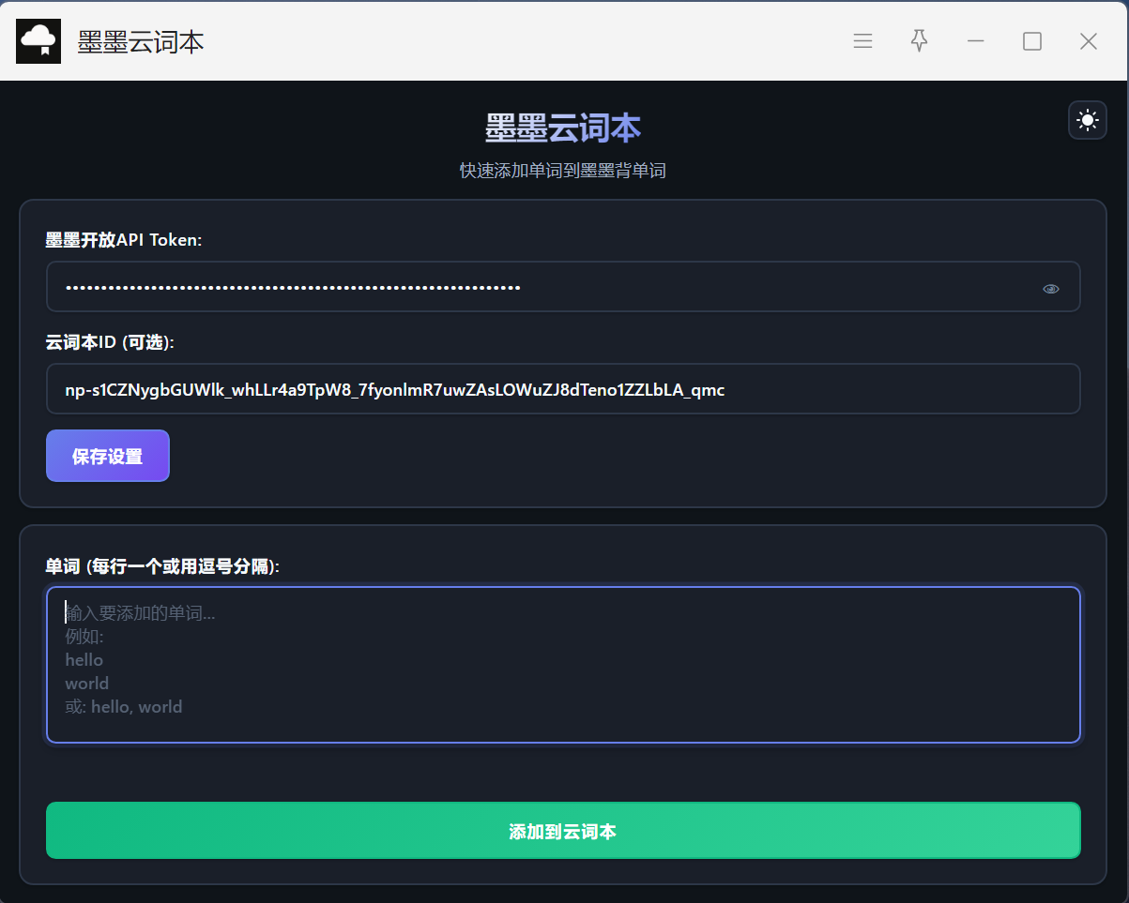Toggle light mode with the sun icon
This screenshot has width=1129, height=903.
tap(1088, 120)
